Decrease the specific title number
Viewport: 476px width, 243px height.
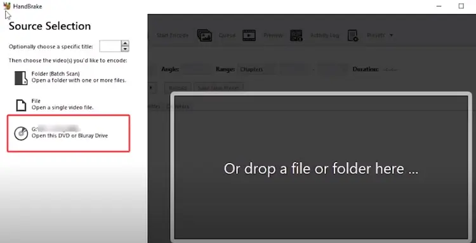(125, 49)
